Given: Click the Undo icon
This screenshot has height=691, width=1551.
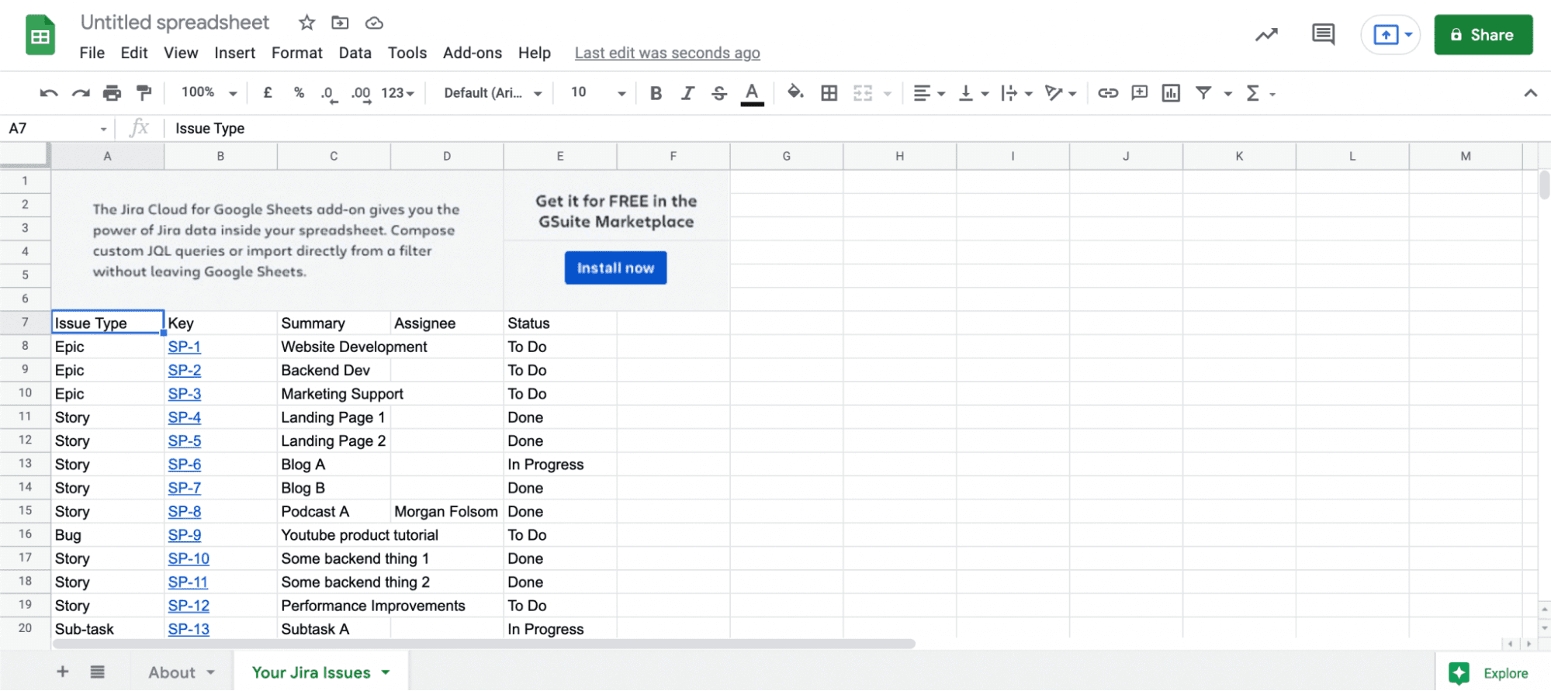Looking at the screenshot, I should [49, 93].
